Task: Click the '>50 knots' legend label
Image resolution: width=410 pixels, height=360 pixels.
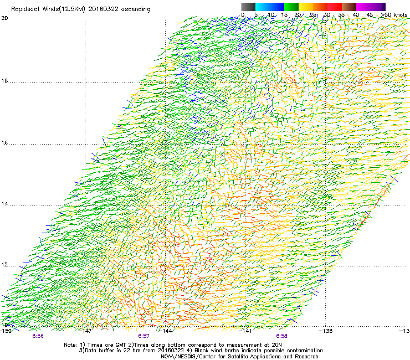Action: pos(394,15)
